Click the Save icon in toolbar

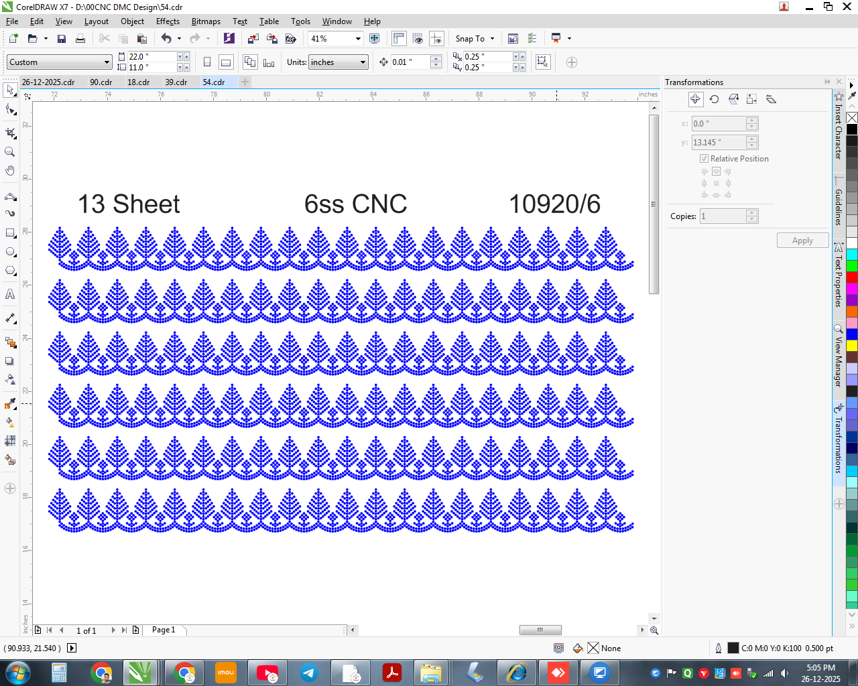(62, 39)
